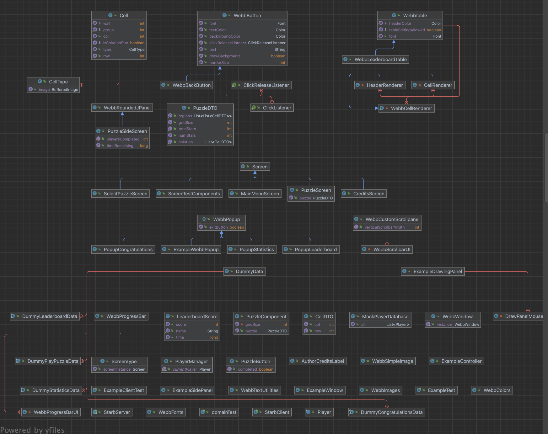Click the class icon next to StarbServer
Screen dimensions: 548x434
coord(94,412)
